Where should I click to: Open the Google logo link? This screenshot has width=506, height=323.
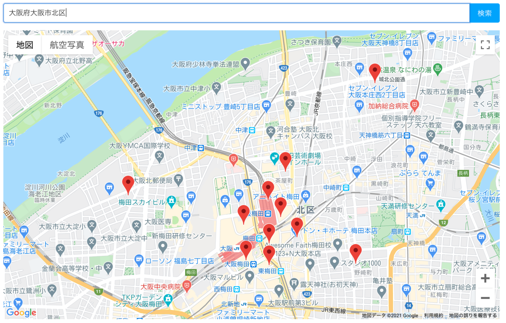pos(21,313)
